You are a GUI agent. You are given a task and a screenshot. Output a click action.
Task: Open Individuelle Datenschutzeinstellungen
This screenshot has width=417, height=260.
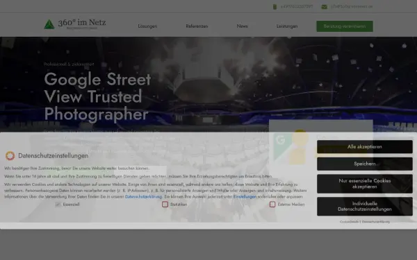click(x=365, y=207)
